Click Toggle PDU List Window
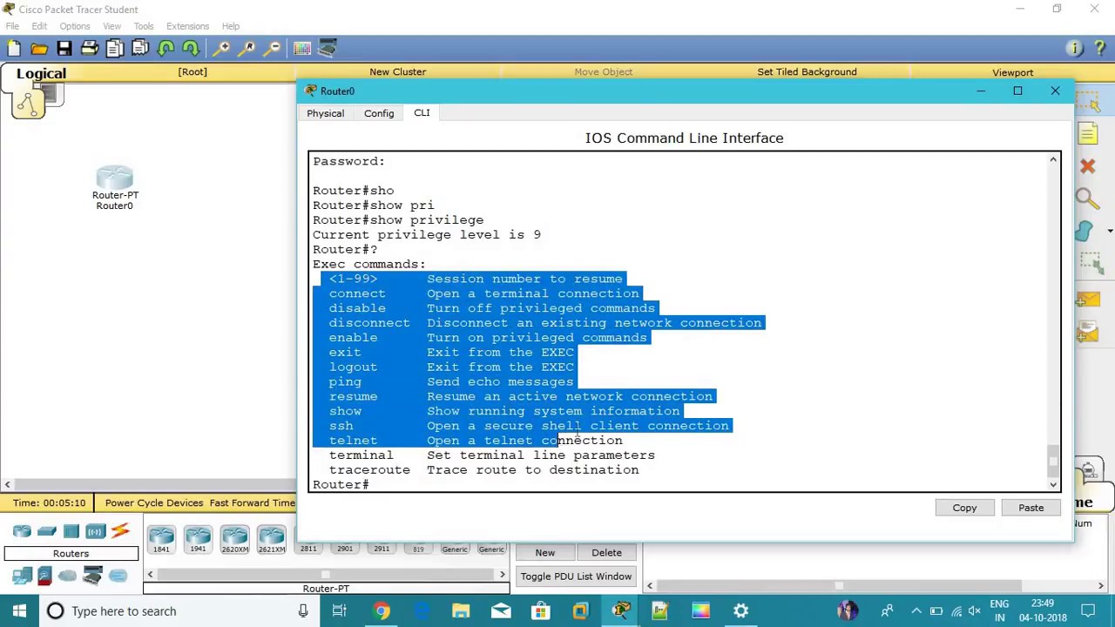This screenshot has height=627, width=1115. pos(576,576)
